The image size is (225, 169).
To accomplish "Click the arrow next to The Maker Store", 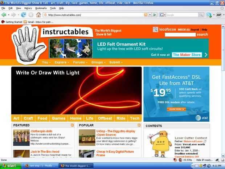I will click(206, 55).
